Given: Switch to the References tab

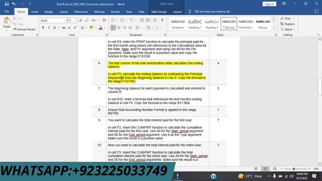Looking at the screenshot, I should coord(81,12).
